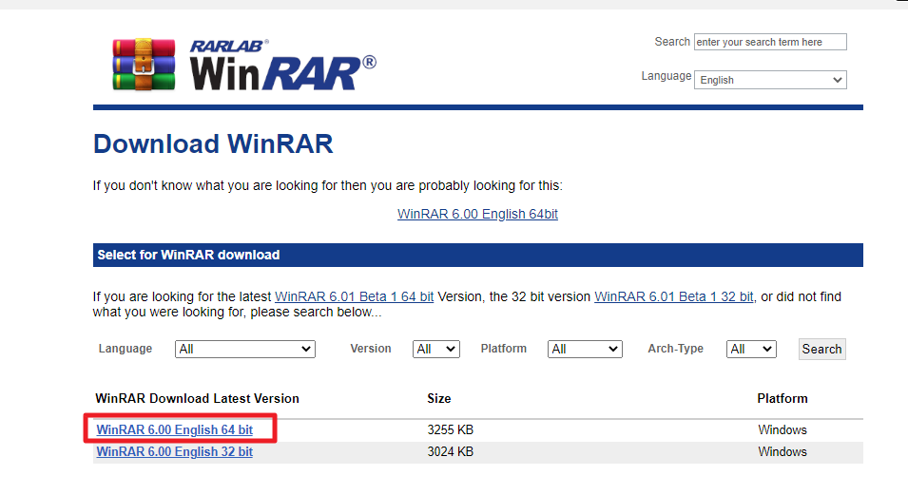Click the Platform column header

782,398
